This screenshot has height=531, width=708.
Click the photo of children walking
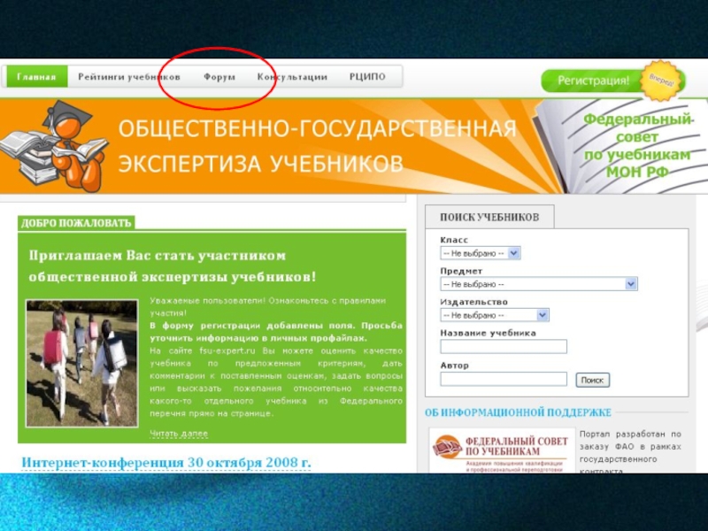coord(81,364)
